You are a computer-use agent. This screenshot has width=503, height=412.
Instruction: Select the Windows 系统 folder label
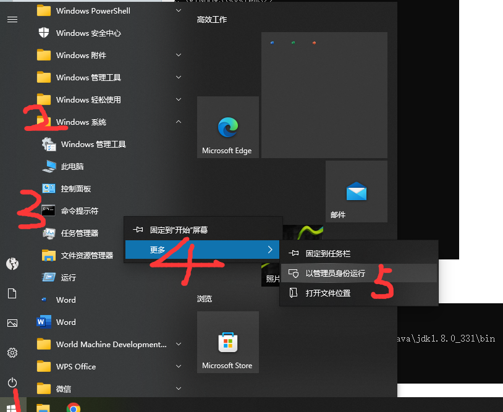pos(81,122)
